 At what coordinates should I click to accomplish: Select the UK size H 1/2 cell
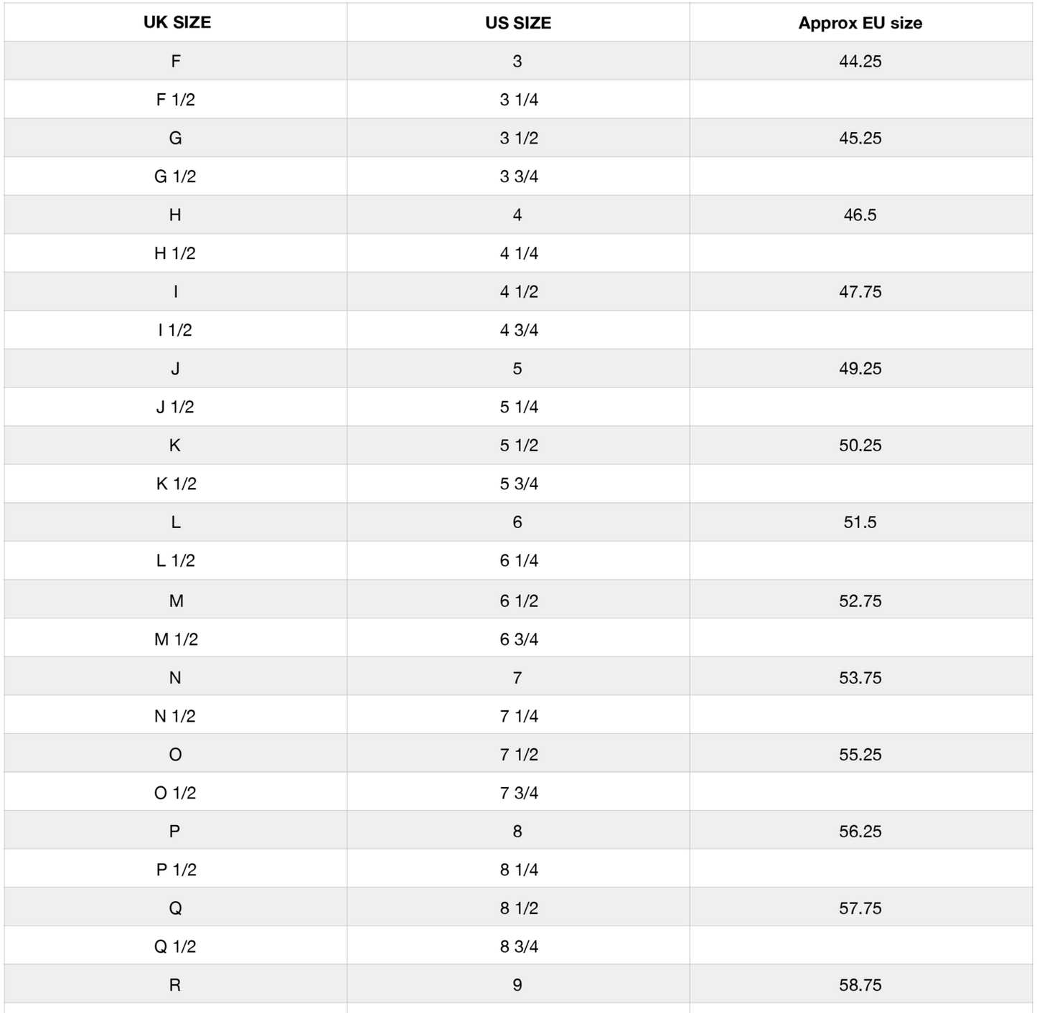tap(175, 253)
